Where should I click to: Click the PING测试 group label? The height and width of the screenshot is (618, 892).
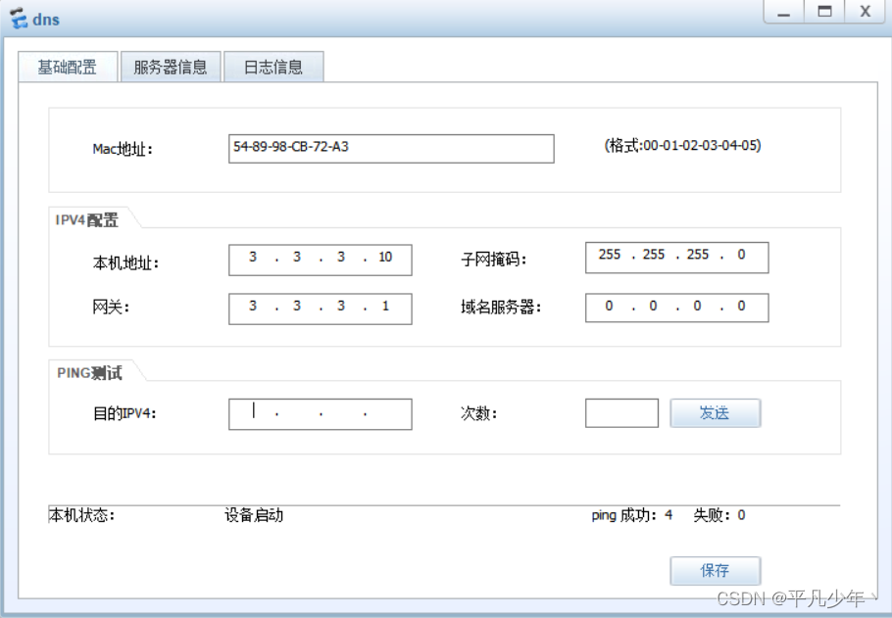click(x=89, y=373)
